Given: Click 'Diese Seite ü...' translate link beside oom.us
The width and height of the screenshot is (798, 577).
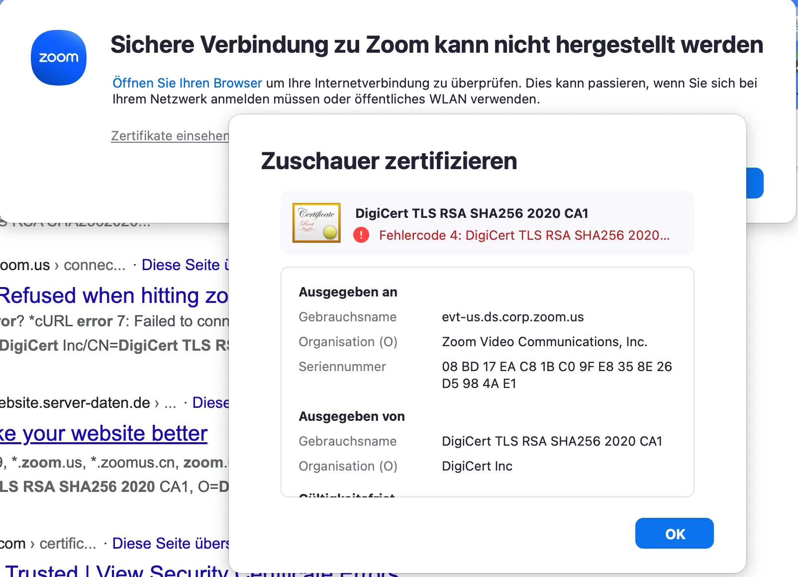Looking at the screenshot, I should pos(185,265).
